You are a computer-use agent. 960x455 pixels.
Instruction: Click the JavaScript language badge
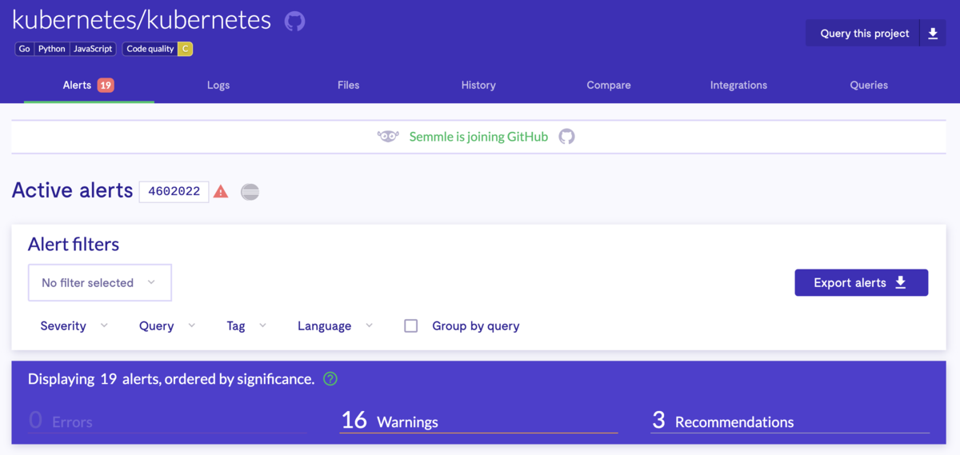pos(93,49)
